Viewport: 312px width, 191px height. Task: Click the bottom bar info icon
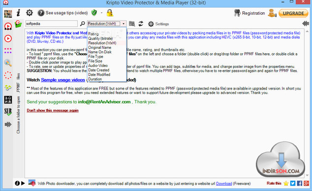17,183
